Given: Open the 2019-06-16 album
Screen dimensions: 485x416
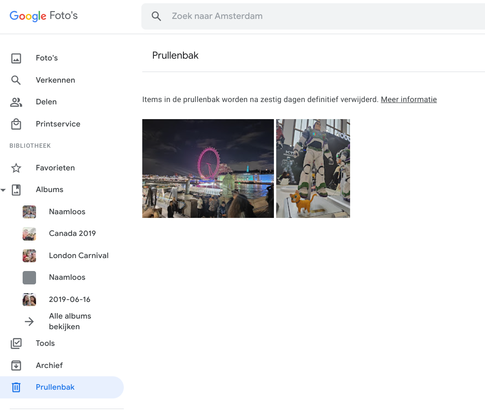Looking at the screenshot, I should [70, 299].
